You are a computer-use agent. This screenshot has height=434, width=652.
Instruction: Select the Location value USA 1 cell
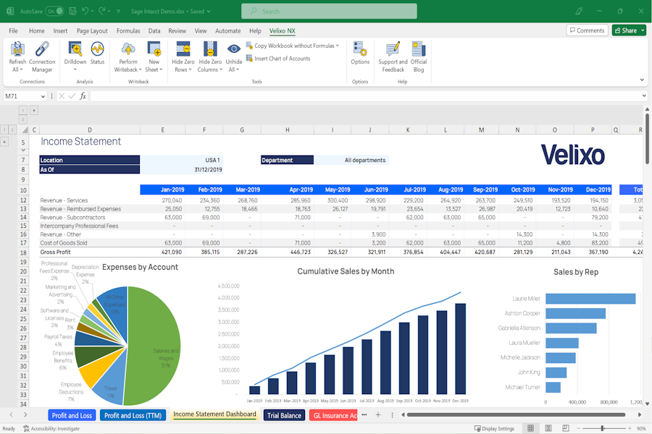pyautogui.click(x=181, y=160)
